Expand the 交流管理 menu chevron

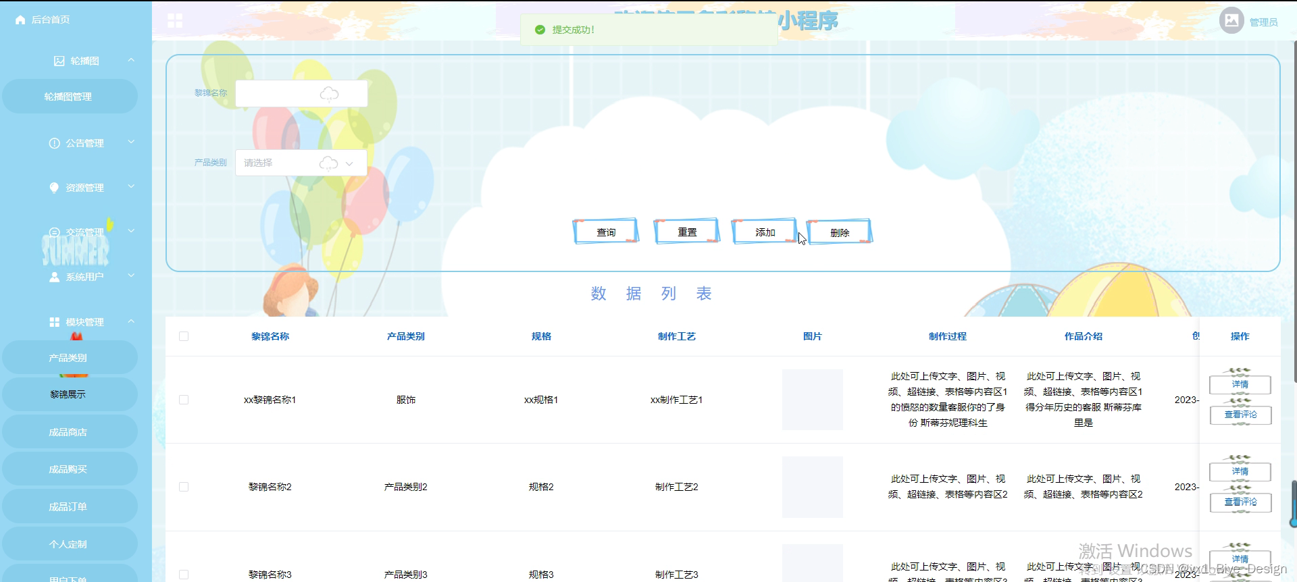[x=131, y=231]
